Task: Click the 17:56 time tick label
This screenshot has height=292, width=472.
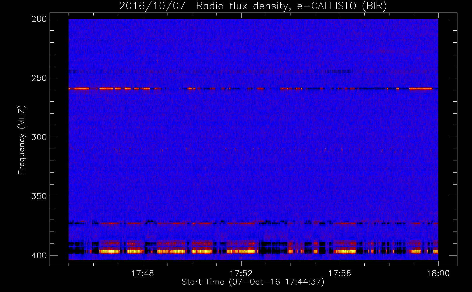Action: [x=340, y=274]
